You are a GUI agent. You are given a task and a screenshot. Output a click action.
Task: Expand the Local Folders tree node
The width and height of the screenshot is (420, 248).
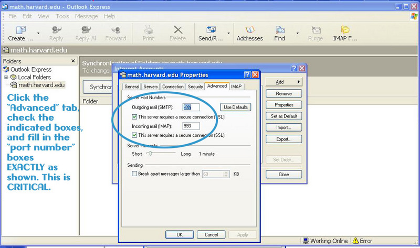(x=6, y=77)
